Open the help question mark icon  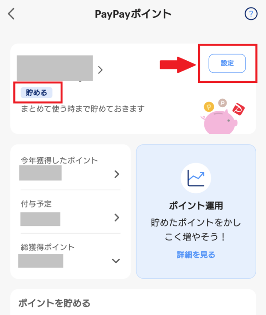[x=251, y=14]
